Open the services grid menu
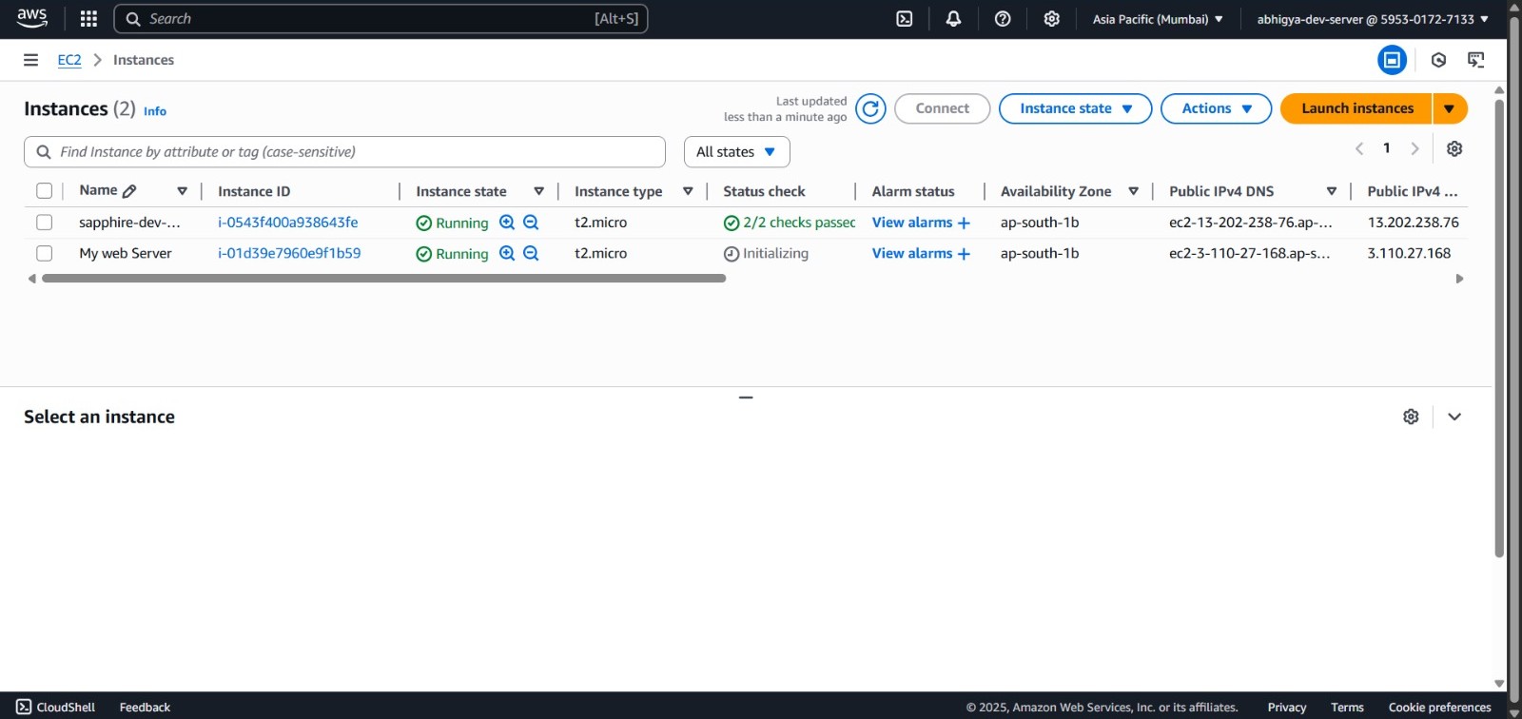 click(x=88, y=18)
